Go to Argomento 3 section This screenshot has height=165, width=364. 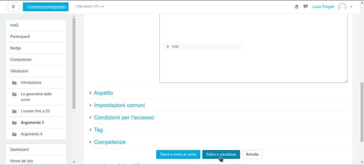pyautogui.click(x=36, y=123)
